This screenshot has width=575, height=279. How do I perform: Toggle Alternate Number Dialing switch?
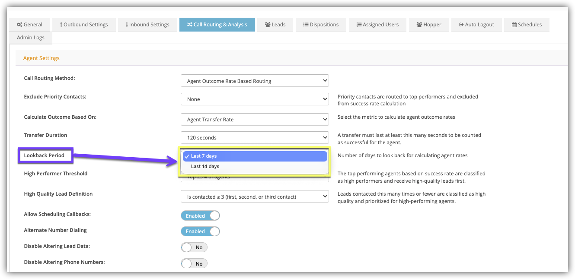200,231
